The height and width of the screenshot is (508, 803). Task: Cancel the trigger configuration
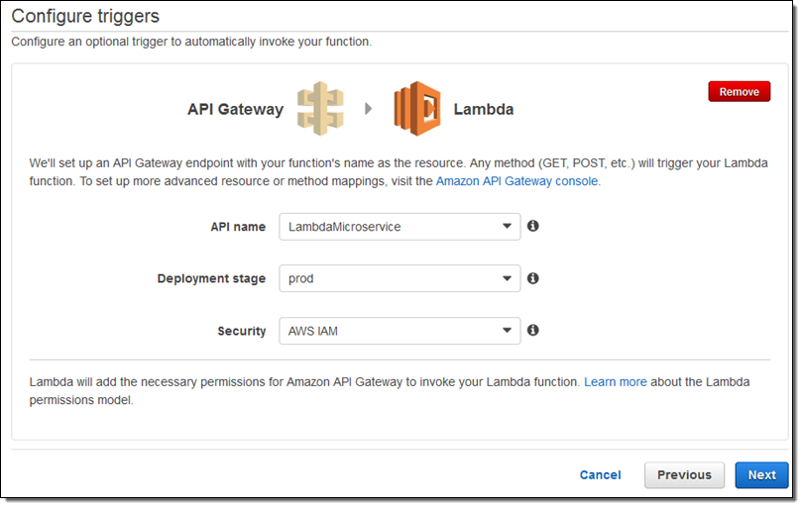click(600, 475)
